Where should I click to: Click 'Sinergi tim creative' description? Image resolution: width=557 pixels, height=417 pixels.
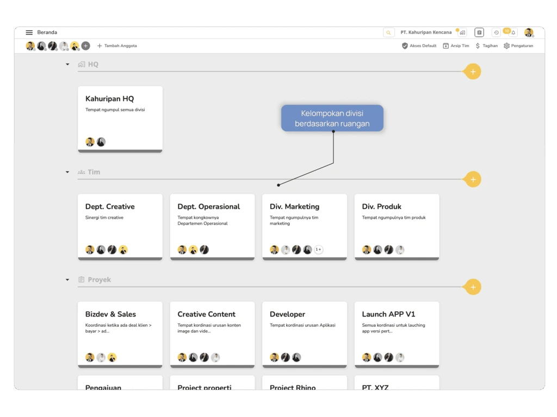(104, 218)
